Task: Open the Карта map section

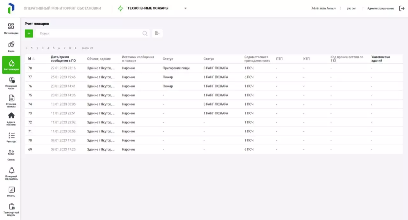Action: [x=11, y=47]
